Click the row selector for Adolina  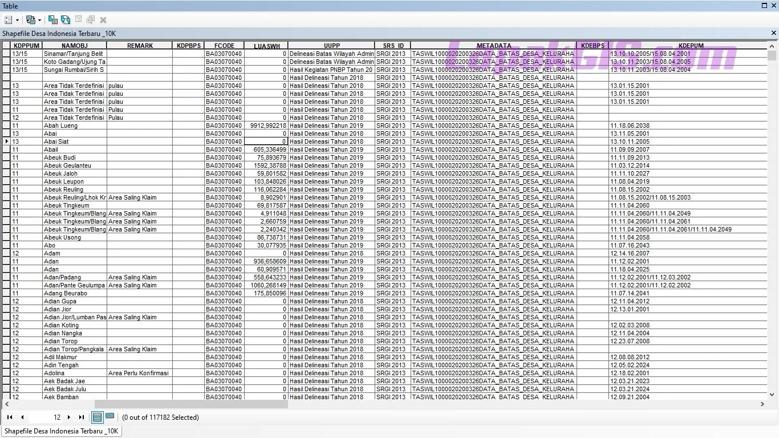pyautogui.click(x=7, y=373)
